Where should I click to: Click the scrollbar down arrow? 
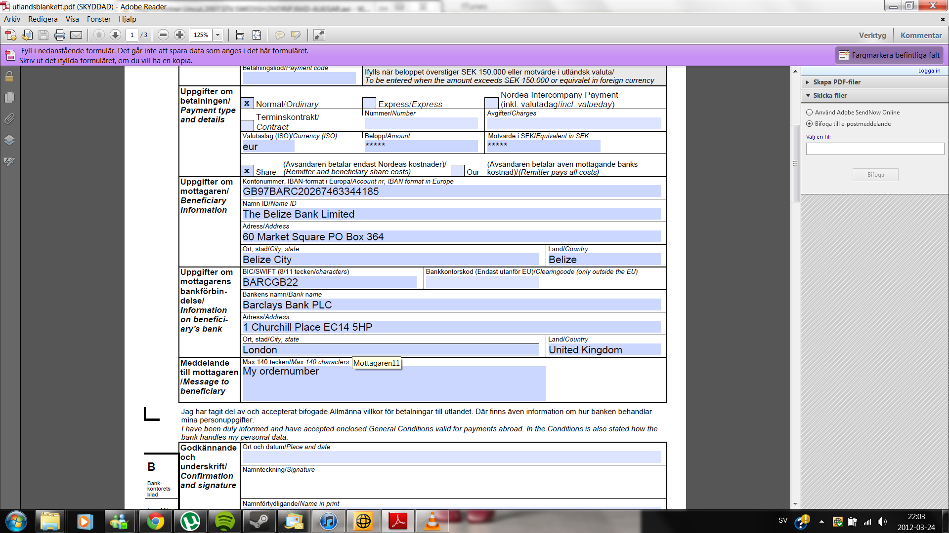[795, 504]
